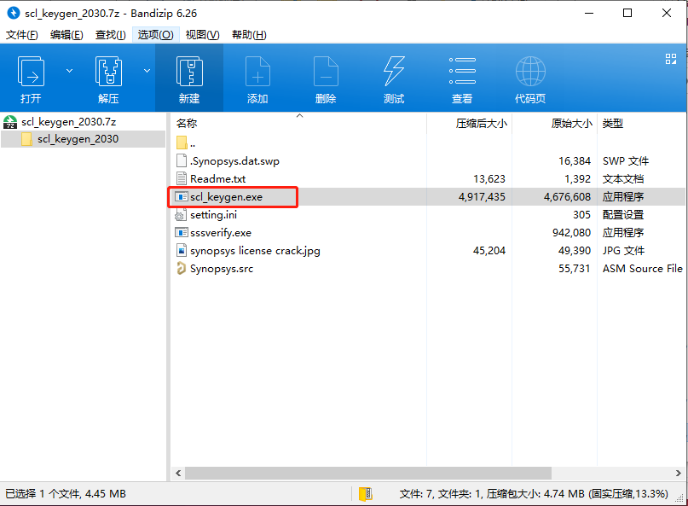
Task: Click the scl_keygen_2030 folder icon in tree
Action: click(26, 139)
